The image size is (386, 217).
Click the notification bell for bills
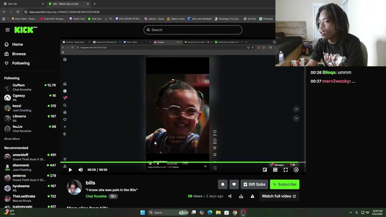coord(223,184)
